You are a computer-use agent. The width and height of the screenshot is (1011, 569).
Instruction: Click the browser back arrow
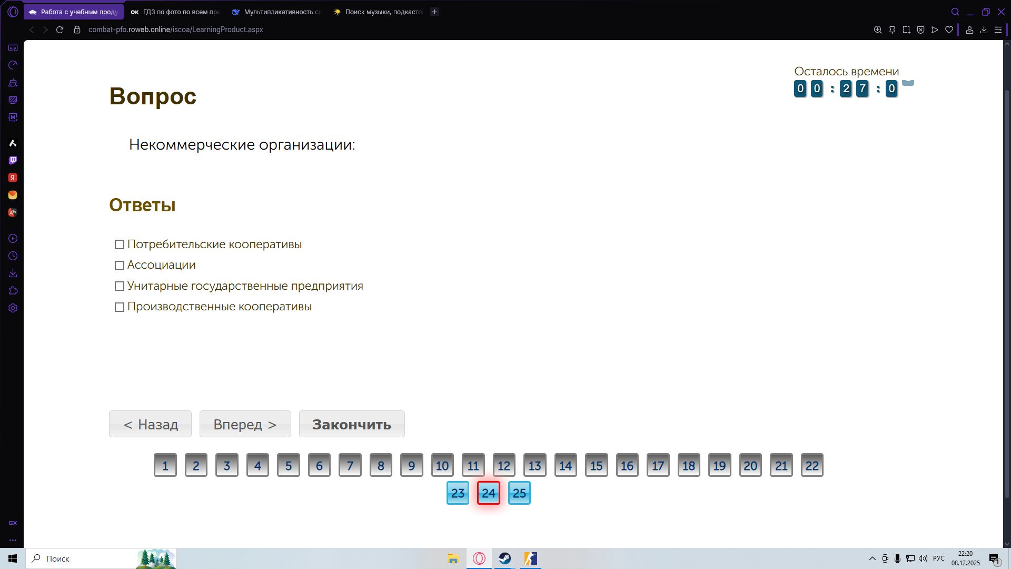[x=32, y=30]
